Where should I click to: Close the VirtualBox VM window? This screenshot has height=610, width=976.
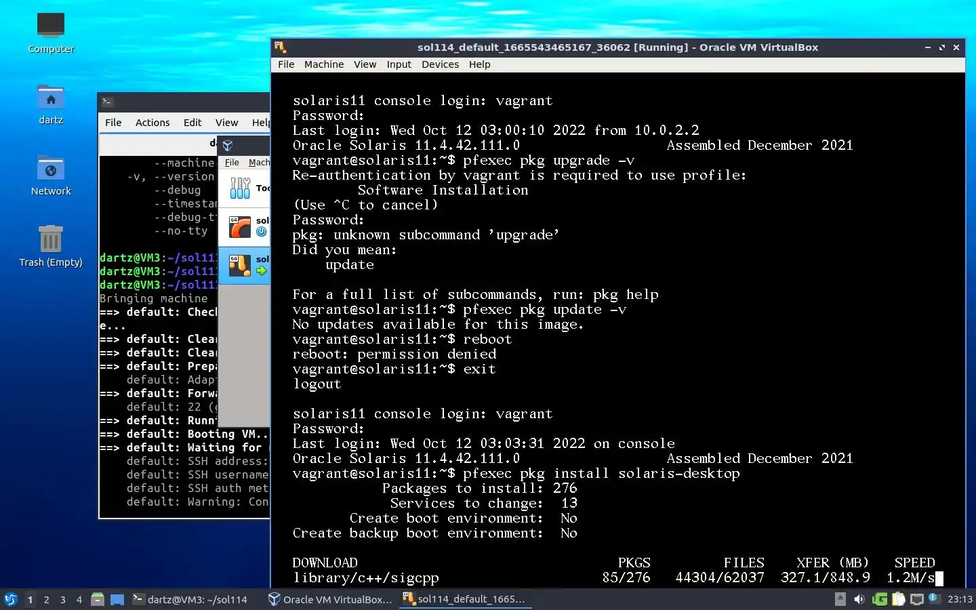[956, 47]
